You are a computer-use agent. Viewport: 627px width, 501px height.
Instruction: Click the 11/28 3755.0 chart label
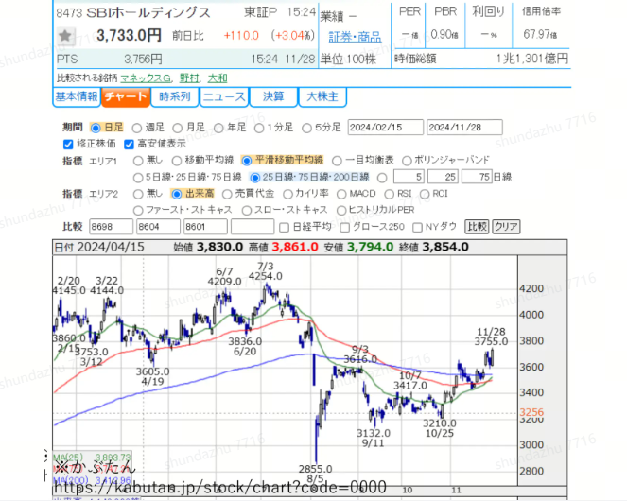[491, 337]
